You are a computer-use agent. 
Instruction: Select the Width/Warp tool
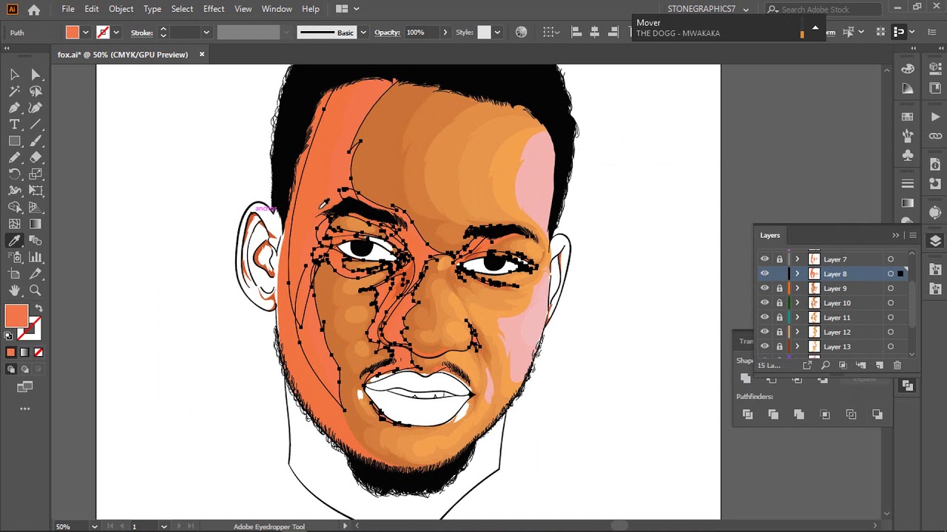pyautogui.click(x=14, y=191)
